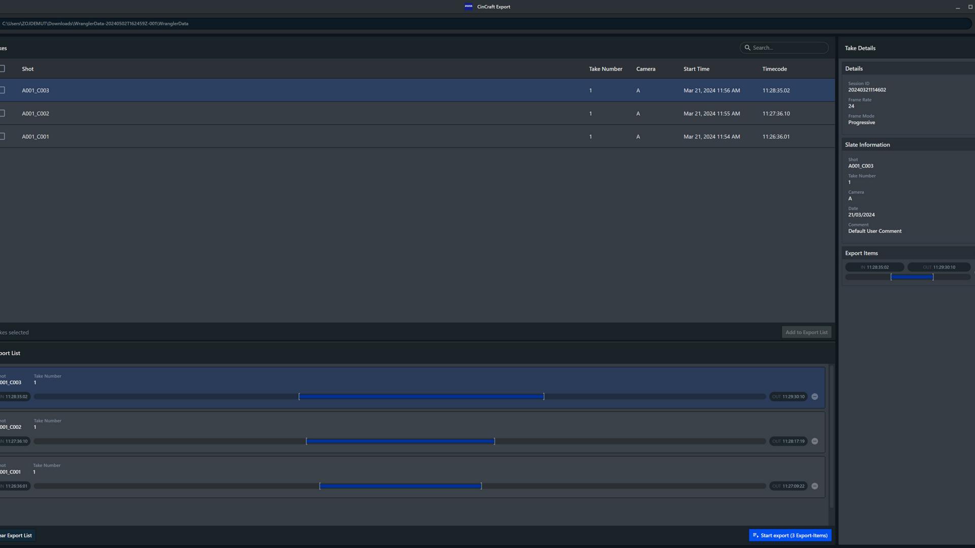Select the A001_C003 row in takes table
The height and width of the screenshot is (548, 975).
(417, 90)
